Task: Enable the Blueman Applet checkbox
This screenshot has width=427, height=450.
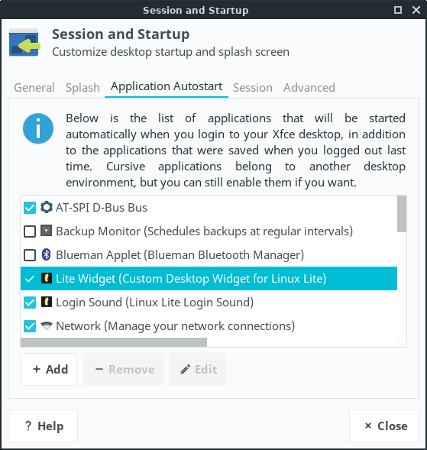Action: pos(30,255)
